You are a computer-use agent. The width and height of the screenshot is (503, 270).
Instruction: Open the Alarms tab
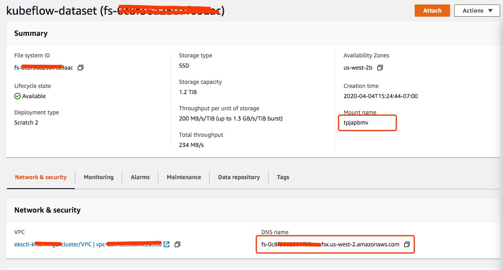point(140,177)
